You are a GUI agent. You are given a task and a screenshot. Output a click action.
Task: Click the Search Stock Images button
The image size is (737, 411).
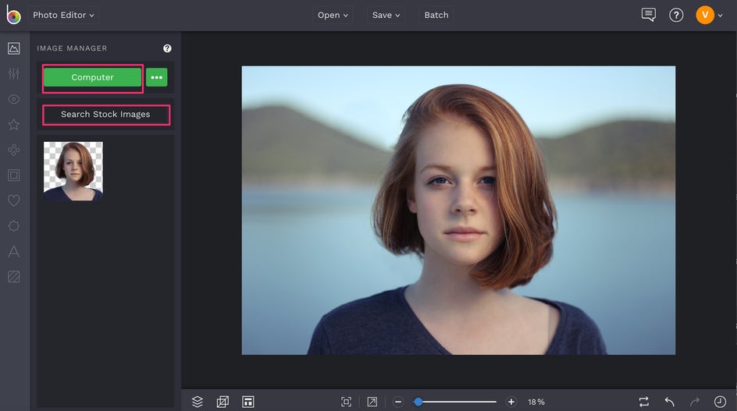click(x=105, y=114)
